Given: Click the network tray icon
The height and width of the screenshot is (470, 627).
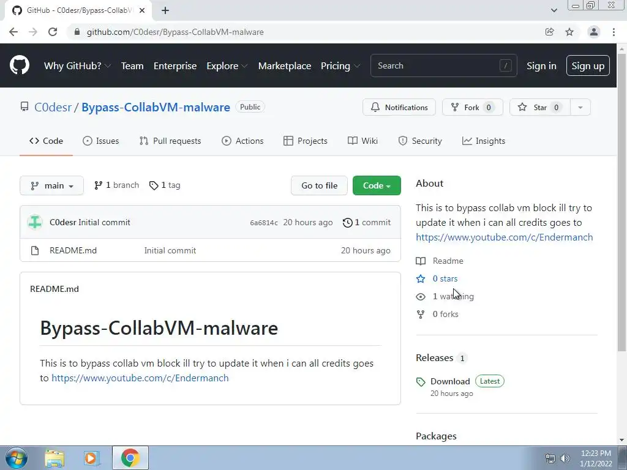Looking at the screenshot, I should [550, 458].
